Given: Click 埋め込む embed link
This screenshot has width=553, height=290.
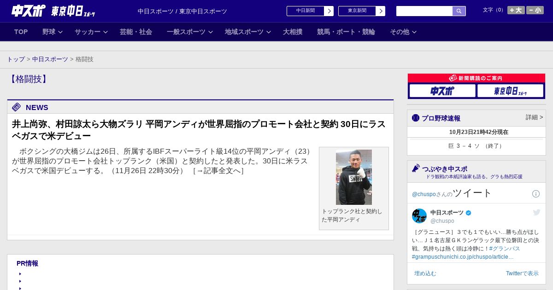Looking at the screenshot, I should point(425,273).
